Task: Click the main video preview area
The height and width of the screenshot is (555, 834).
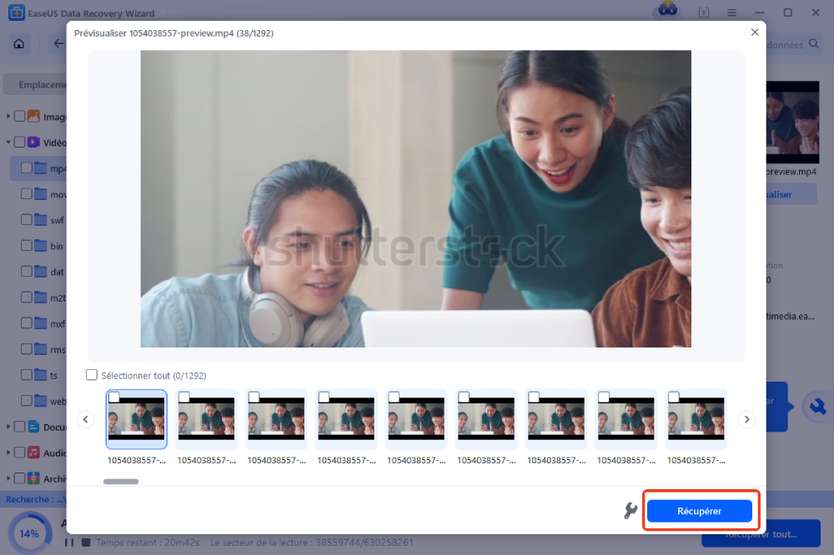Action: 415,199
